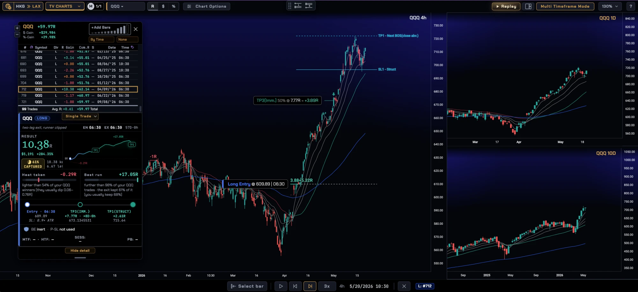Select the L levels lines icon
This screenshot has width=638, height=292.
298,6
